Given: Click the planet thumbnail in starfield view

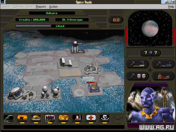Looking at the screenshot, I should [x=150, y=28].
